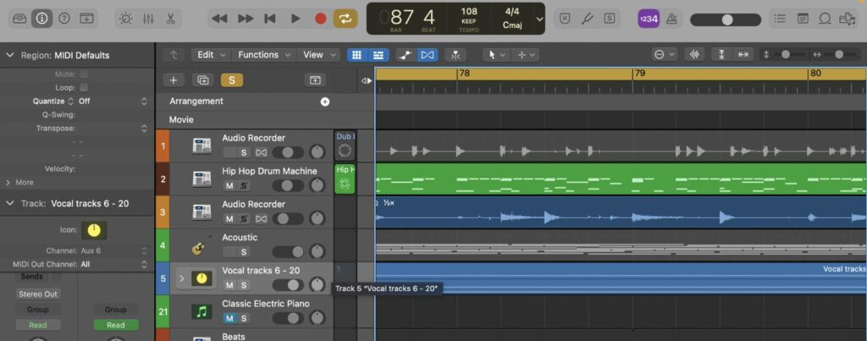Show the Toolbar toggle icon

tap(87, 19)
